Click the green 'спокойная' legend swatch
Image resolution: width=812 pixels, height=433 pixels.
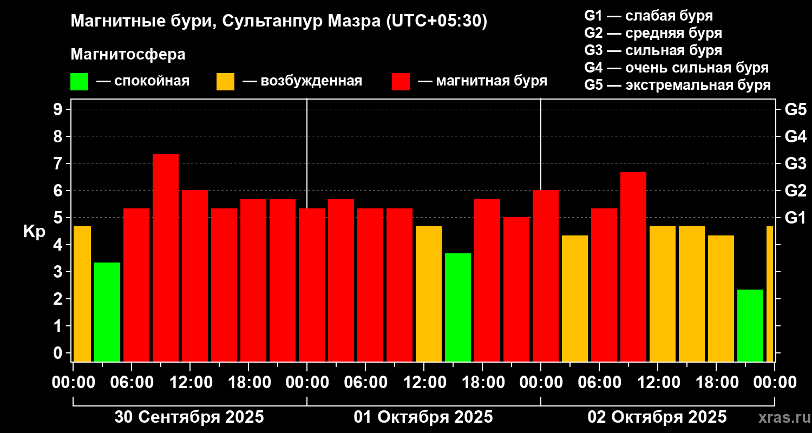pyautogui.click(x=79, y=81)
